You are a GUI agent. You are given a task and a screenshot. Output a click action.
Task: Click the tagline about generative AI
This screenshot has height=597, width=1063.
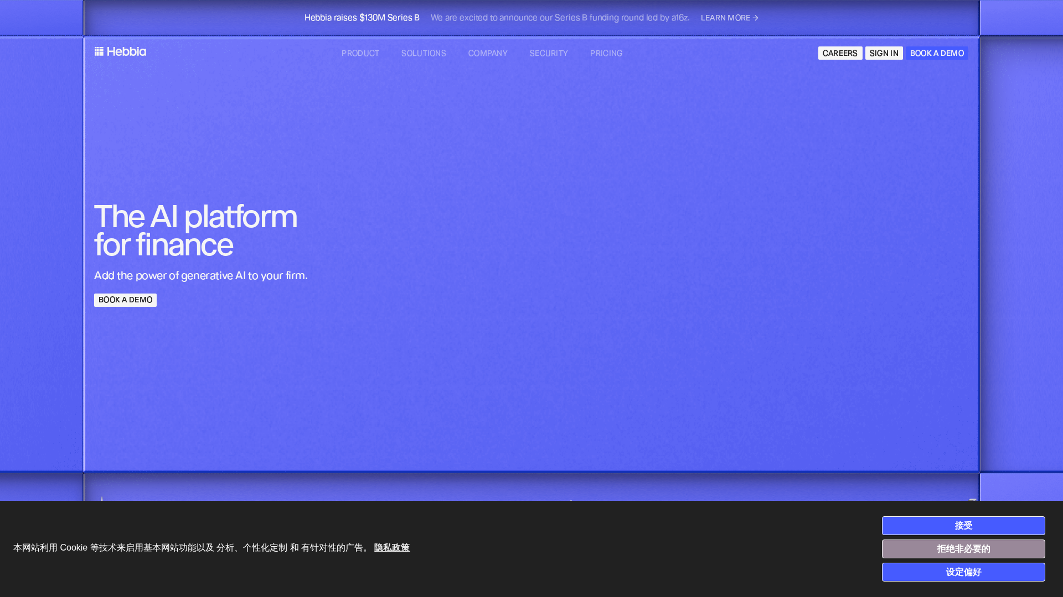click(x=201, y=275)
